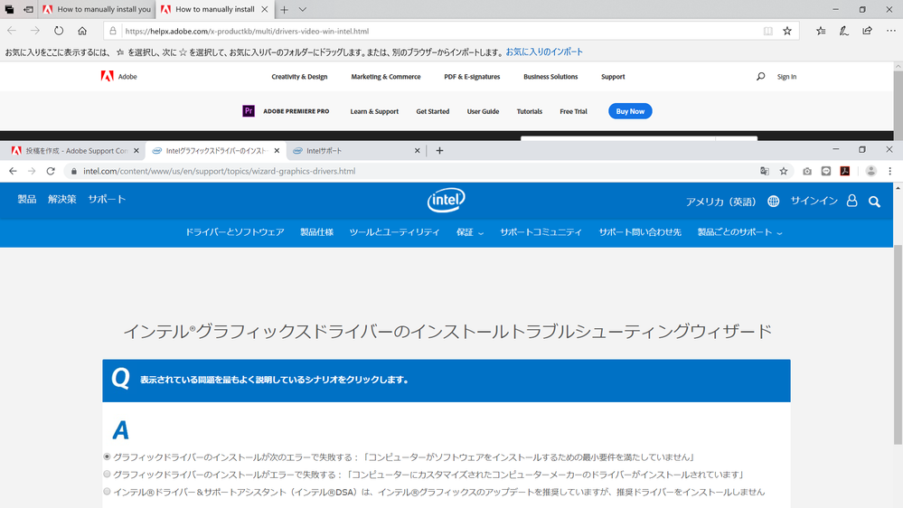Open Edge settings and more menu
Screen dimensions: 903x508
(x=890, y=31)
